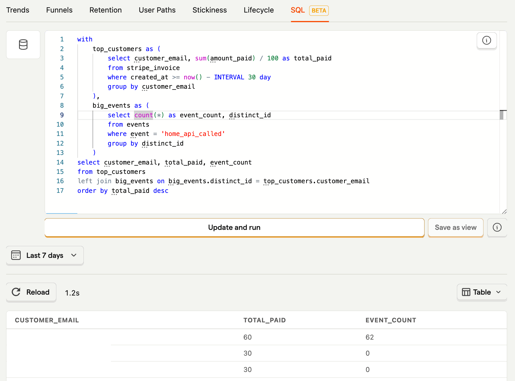Click 'INTERVAL' keyword on line 5
Image resolution: width=515 pixels, height=381 pixels.
229,77
